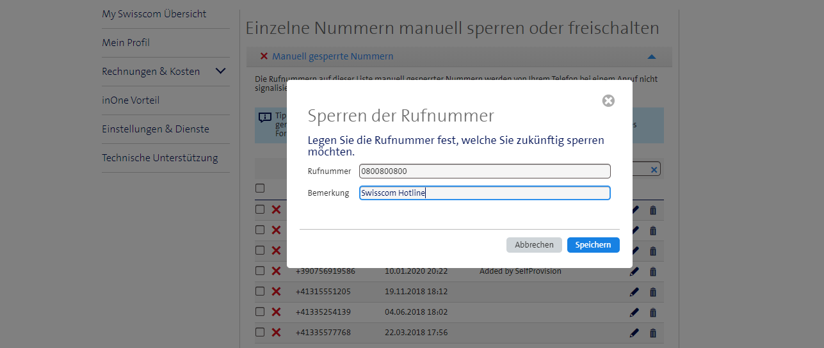
Task: Collapse the Manuell gesperrte Nummern section arrow
Action: pos(652,57)
